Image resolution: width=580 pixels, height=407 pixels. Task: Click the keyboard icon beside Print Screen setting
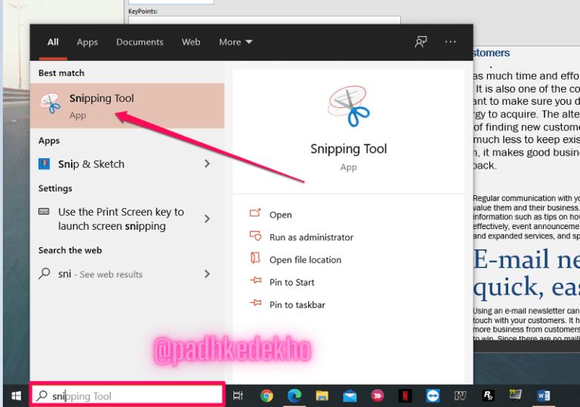point(44,212)
